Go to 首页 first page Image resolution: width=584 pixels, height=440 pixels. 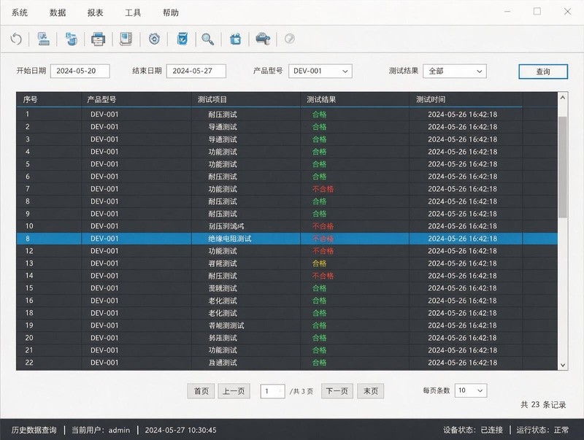pyautogui.click(x=201, y=391)
